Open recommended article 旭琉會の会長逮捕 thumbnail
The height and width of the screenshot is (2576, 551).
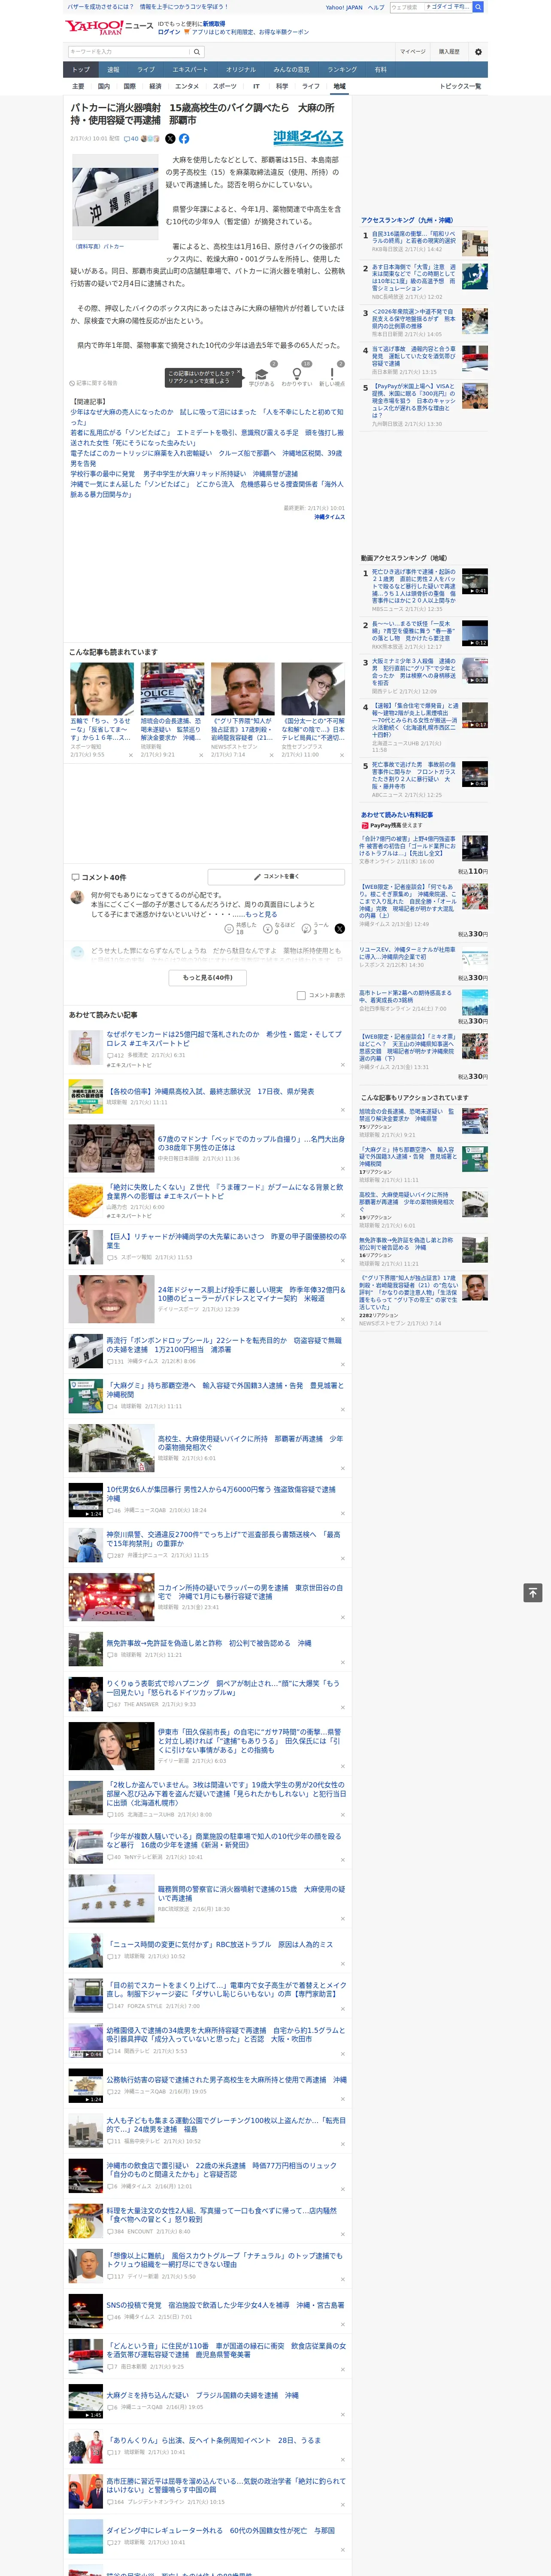pyautogui.click(x=172, y=689)
